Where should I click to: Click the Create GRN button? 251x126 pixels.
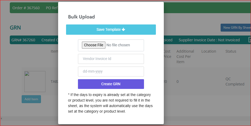[x=111, y=84]
